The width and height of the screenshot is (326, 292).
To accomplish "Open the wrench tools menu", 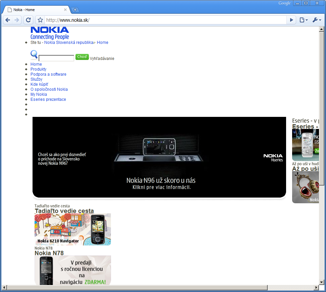I will tap(317, 20).
